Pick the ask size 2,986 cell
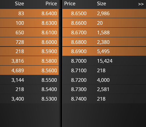This screenshot has width=146, height=127. click(x=103, y=14)
